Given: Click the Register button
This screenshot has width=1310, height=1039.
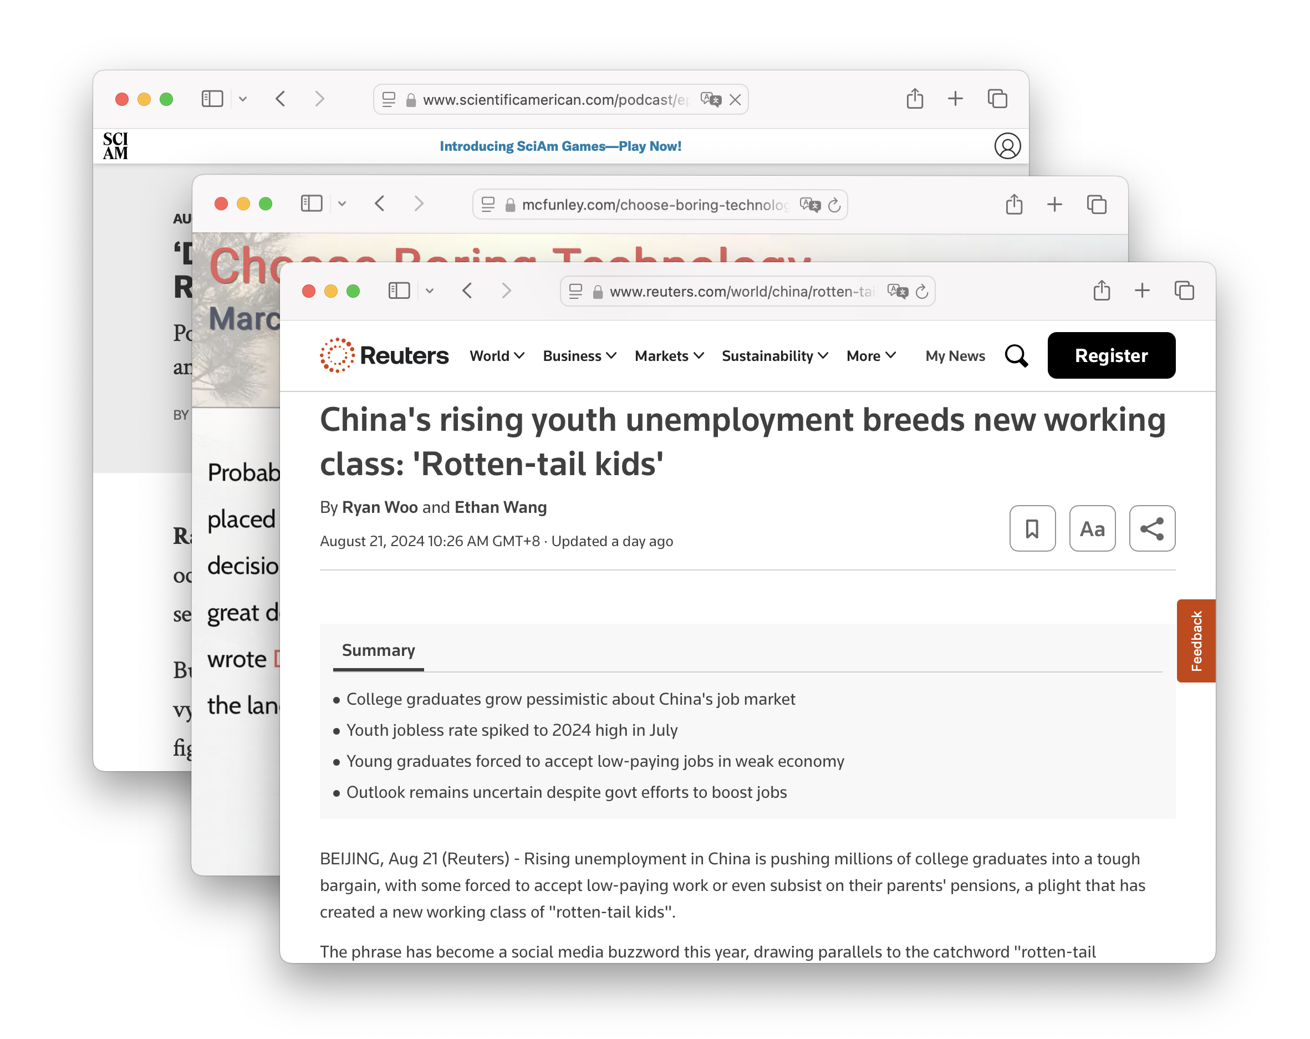Looking at the screenshot, I should (1112, 355).
